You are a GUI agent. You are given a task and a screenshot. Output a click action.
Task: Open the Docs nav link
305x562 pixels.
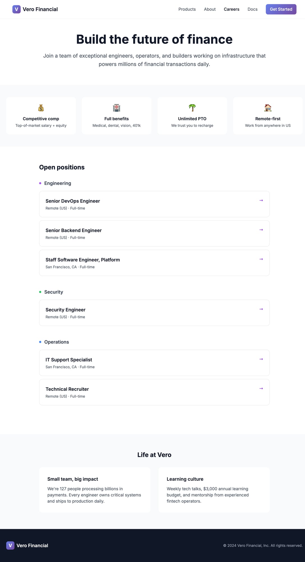click(253, 9)
